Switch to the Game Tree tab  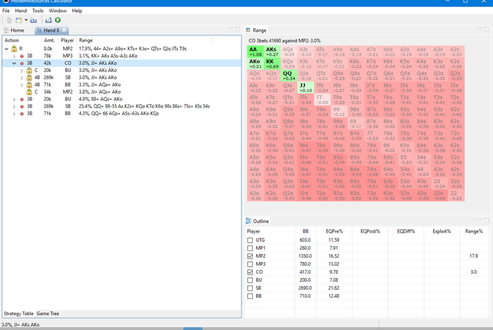click(48, 314)
